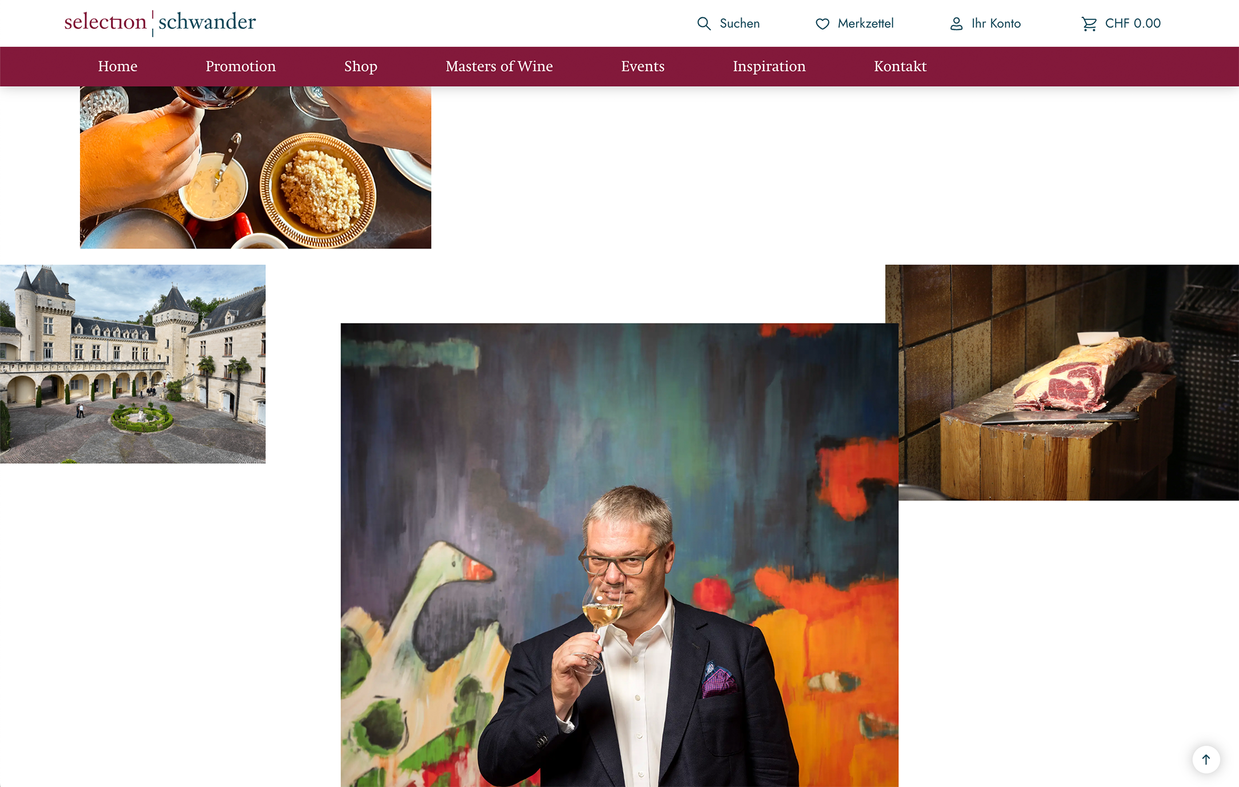Open the Shop menu
The width and height of the screenshot is (1239, 787).
click(x=361, y=66)
